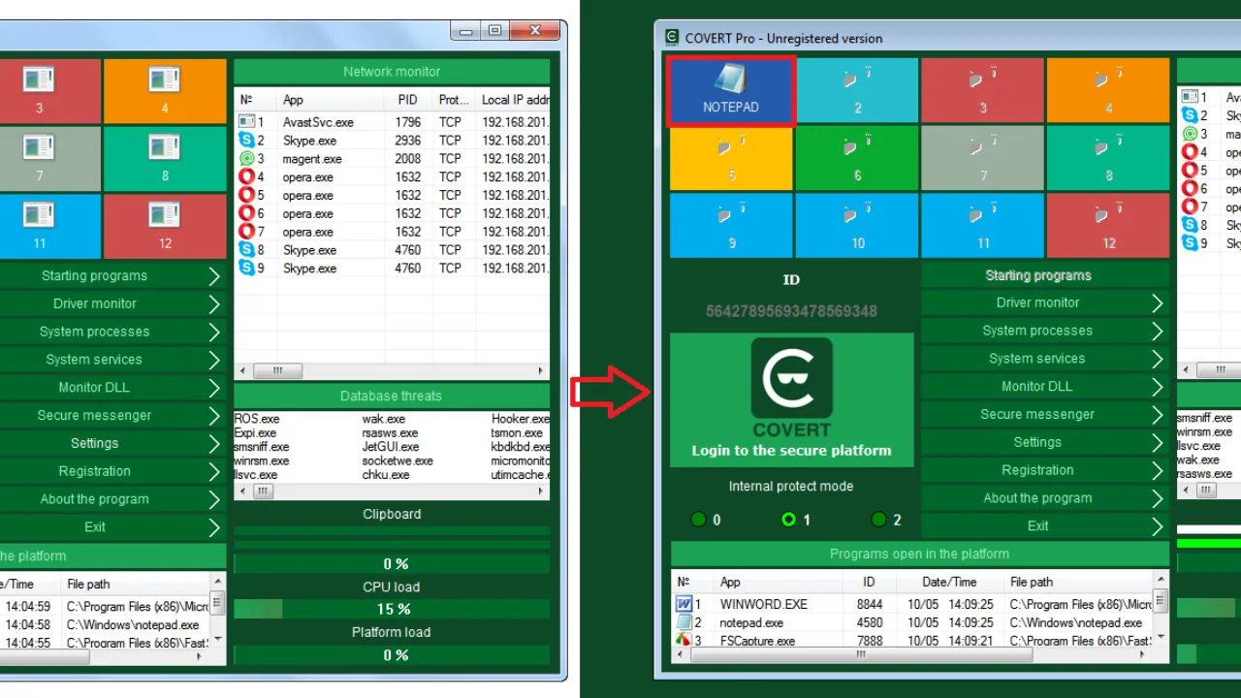
Task: Click Login to the secure platform button
Action: pyautogui.click(x=791, y=400)
